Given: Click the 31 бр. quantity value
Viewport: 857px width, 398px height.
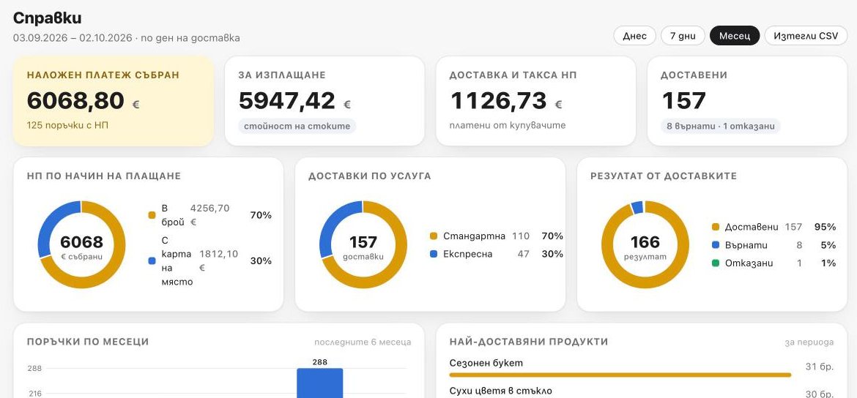Looking at the screenshot, I should (x=820, y=367).
